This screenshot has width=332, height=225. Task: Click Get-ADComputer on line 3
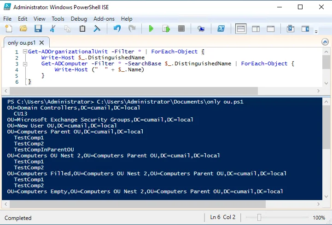tap(64, 63)
